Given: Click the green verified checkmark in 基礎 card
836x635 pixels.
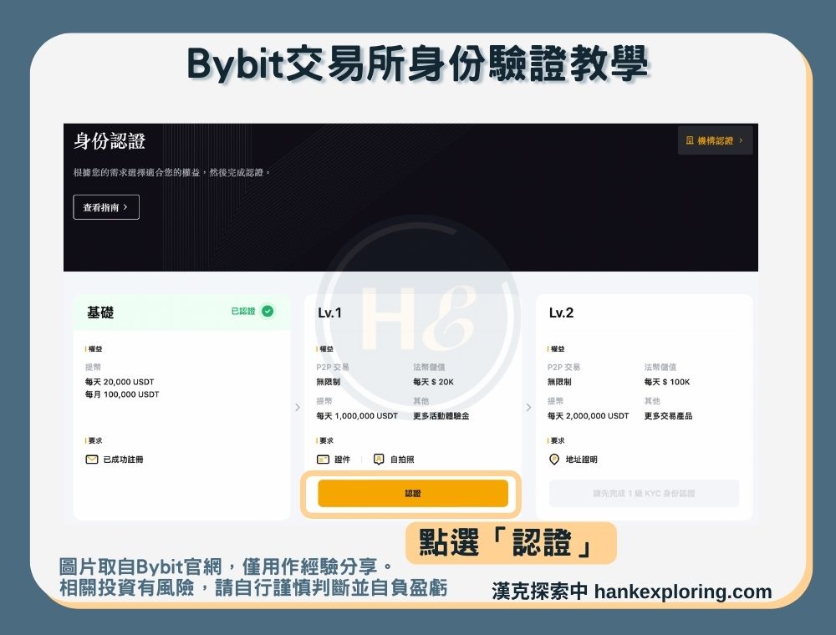Looking at the screenshot, I should coord(268,311).
